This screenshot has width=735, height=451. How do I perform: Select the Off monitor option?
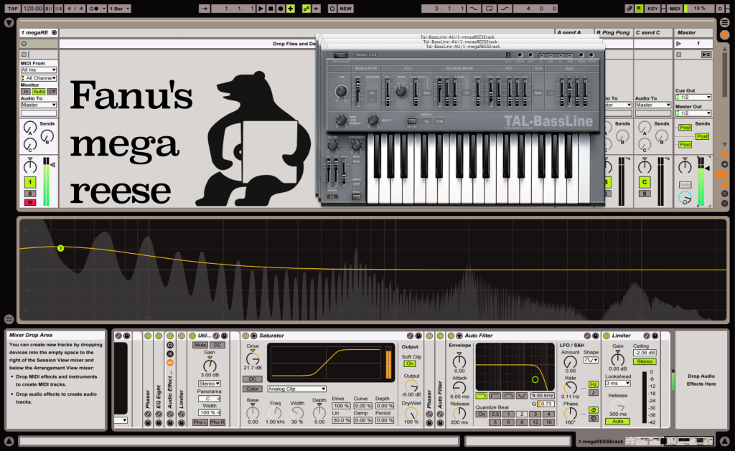pos(52,91)
